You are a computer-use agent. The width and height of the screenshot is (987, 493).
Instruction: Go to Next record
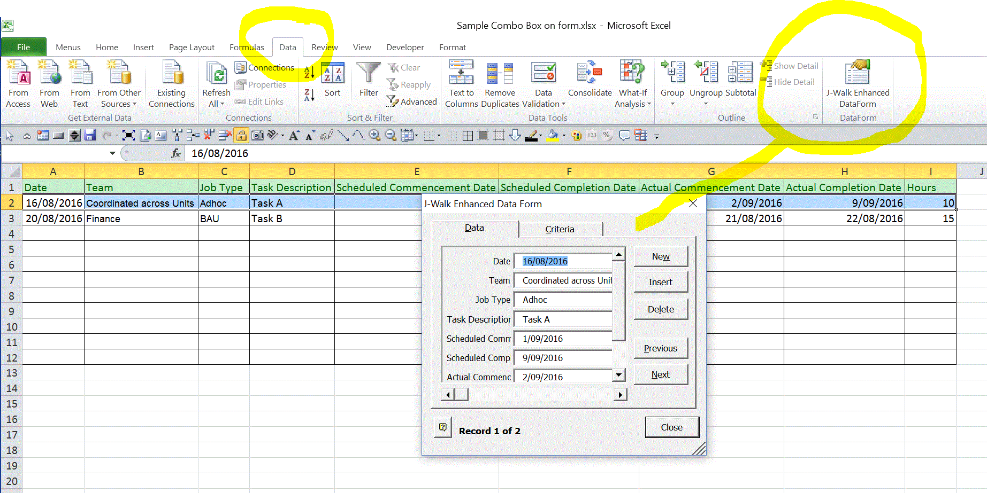(661, 374)
